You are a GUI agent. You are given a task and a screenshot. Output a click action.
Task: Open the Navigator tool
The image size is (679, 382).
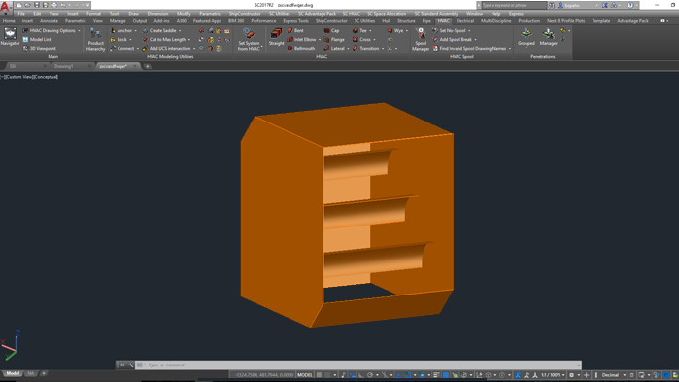click(x=10, y=37)
